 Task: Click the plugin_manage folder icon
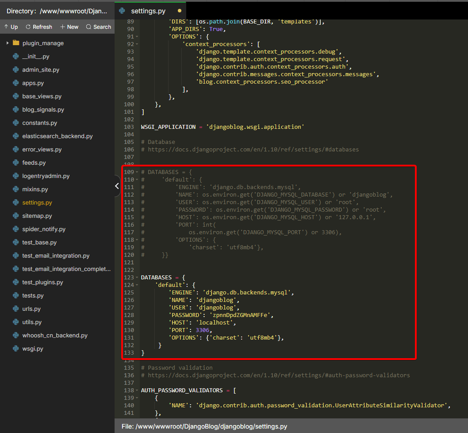16,43
